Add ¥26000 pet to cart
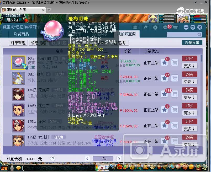The width and height of the screenshot is (211, 172). (x=175, y=78)
